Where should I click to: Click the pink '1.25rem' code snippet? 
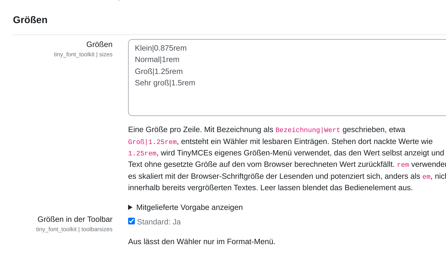pos(142,153)
